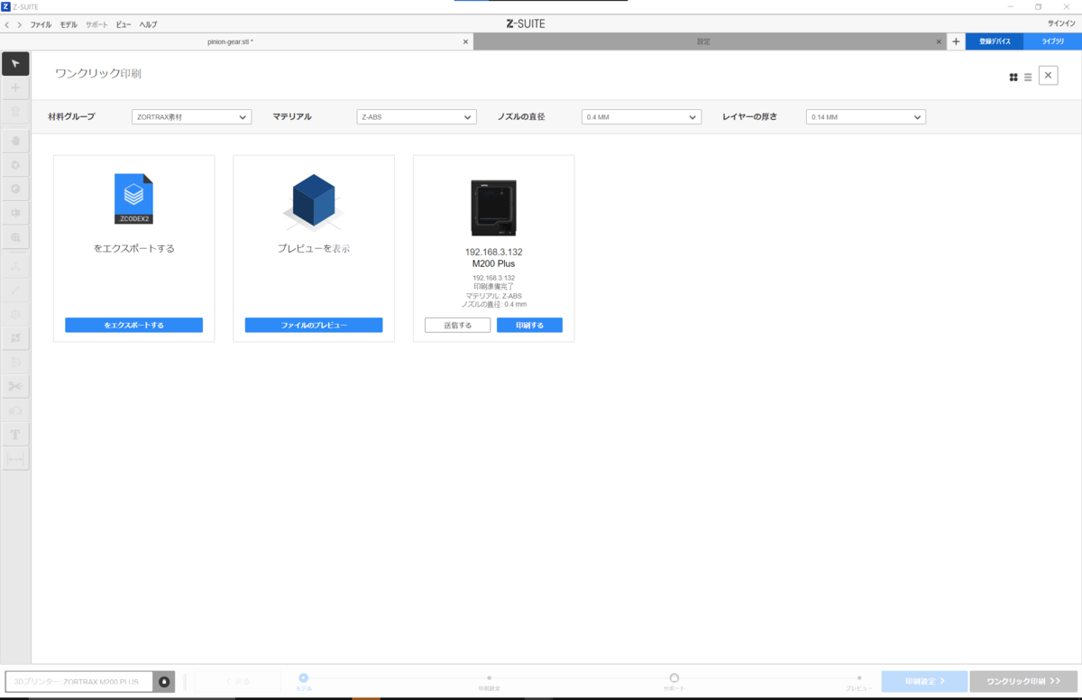Switch to grid view layout
The height and width of the screenshot is (700, 1082).
point(1013,78)
